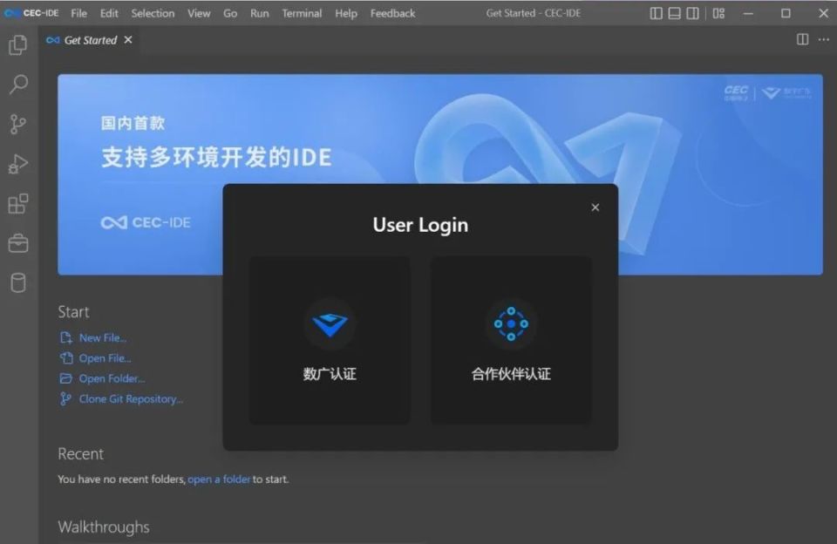Click the briefcase toolbox icon in sidebar
This screenshot has height=544, width=837.
tap(18, 243)
